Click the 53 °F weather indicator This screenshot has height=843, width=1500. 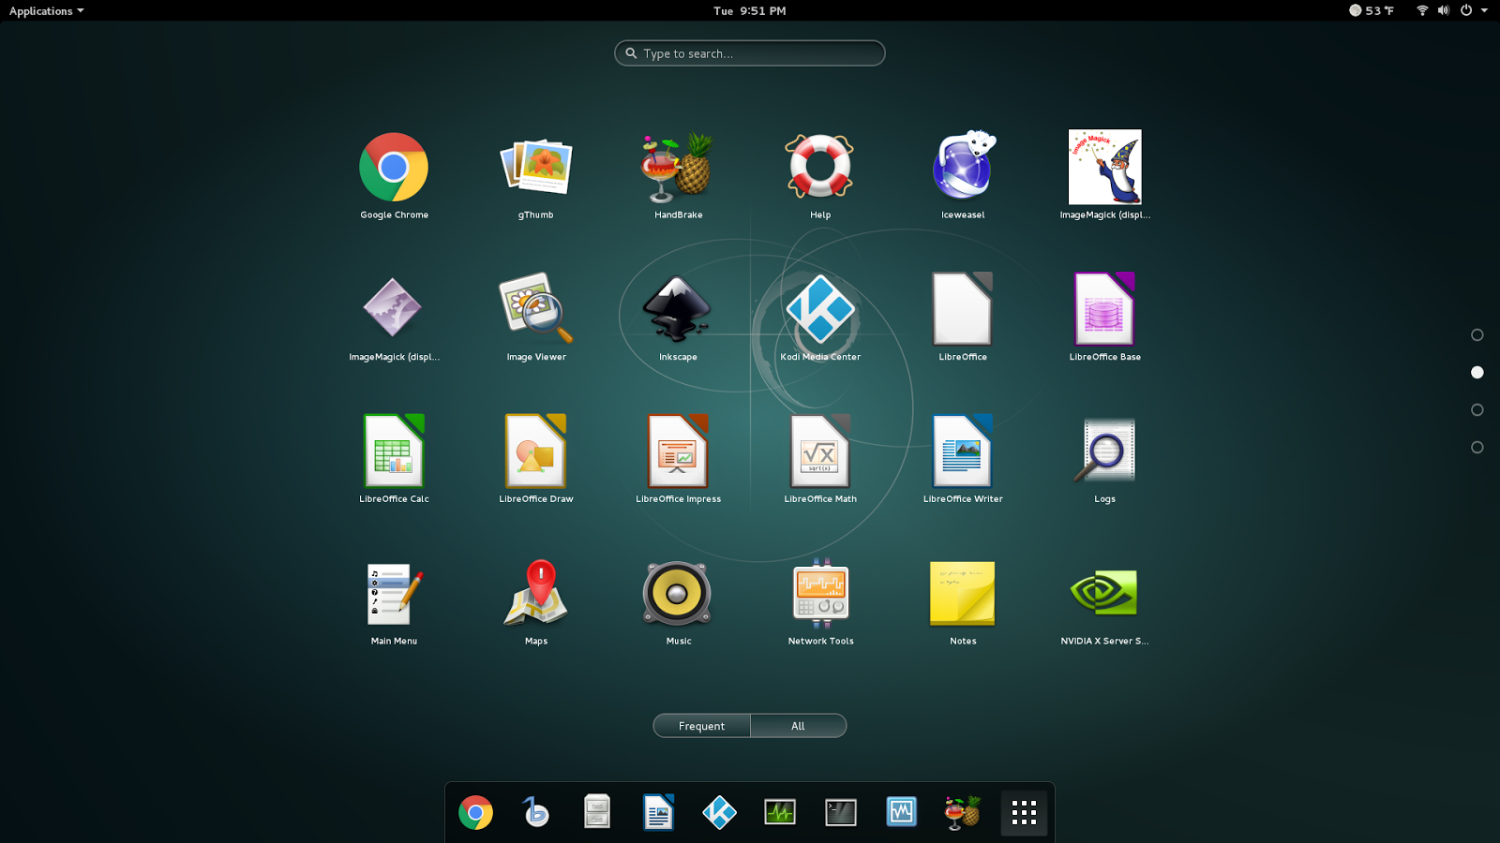(x=1372, y=11)
